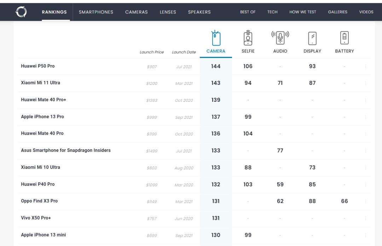Open three-dot menu for Huawei P50 Pro
The height and width of the screenshot is (246, 382).
365,66
